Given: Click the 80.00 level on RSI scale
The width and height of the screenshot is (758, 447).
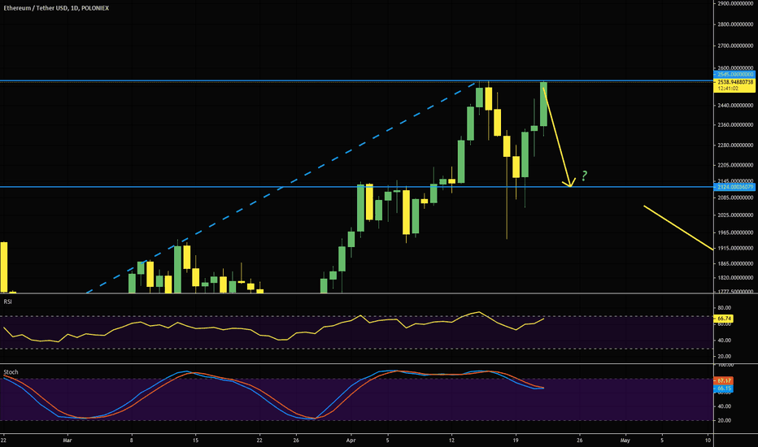Looking at the screenshot, I should pos(724,308).
